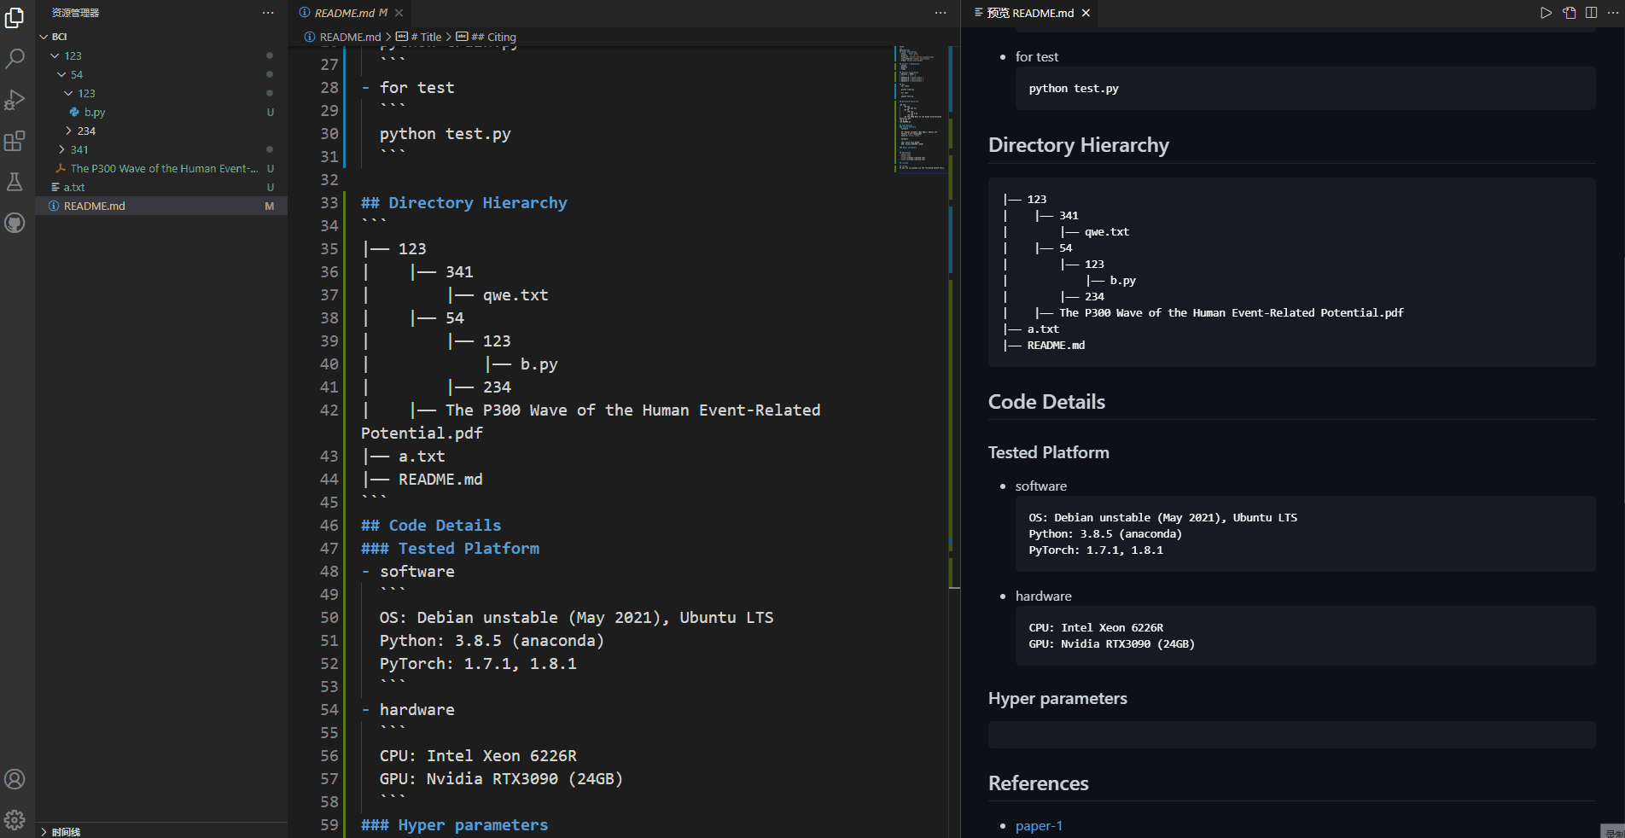This screenshot has height=838, width=1625.
Task: Click line number 33 in editor gutter
Action: coord(329,202)
